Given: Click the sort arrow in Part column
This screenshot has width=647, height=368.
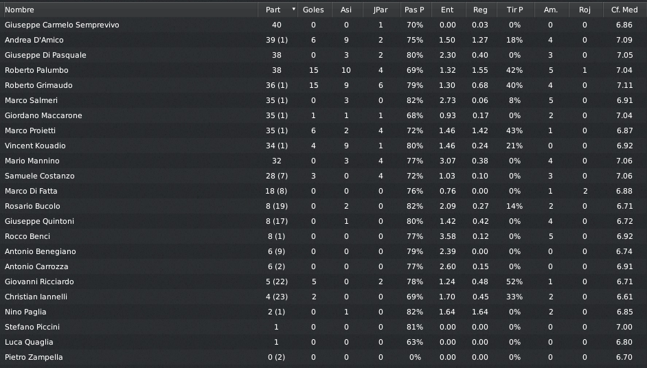Looking at the screenshot, I should tap(293, 9).
